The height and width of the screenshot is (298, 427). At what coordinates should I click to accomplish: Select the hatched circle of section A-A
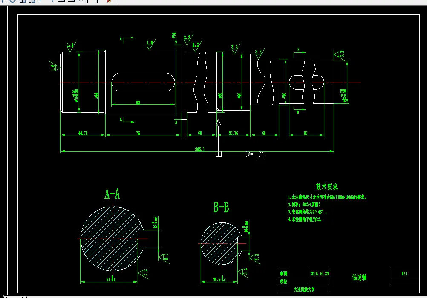[x=112, y=239]
